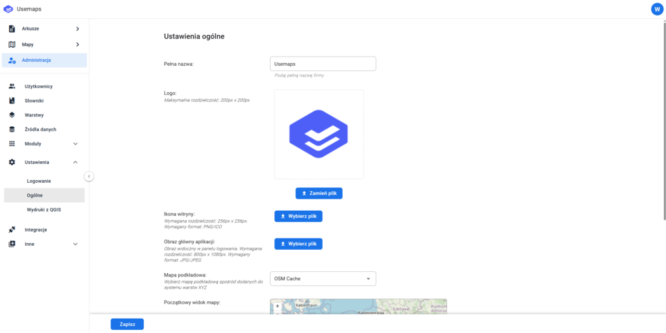Click the Zamień plik button
Viewport: 666px width, 333px height.
319,193
